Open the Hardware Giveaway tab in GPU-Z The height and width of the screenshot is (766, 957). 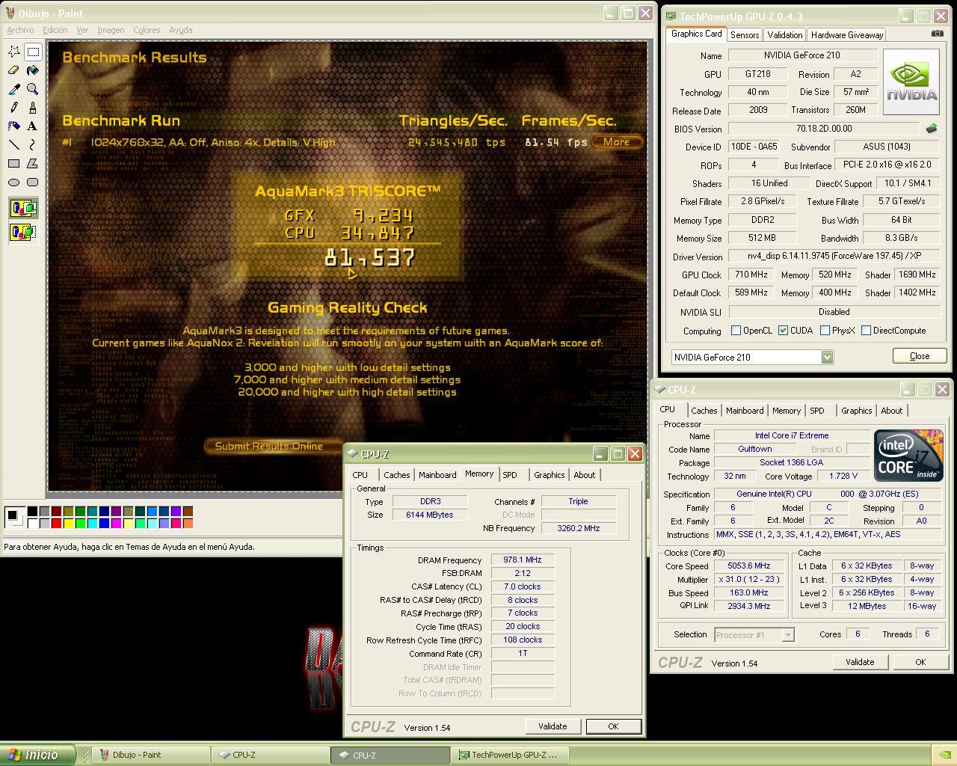pos(847,35)
